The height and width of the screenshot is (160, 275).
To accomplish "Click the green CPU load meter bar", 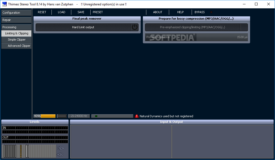I will pyautogui.click(x=112, y=116).
